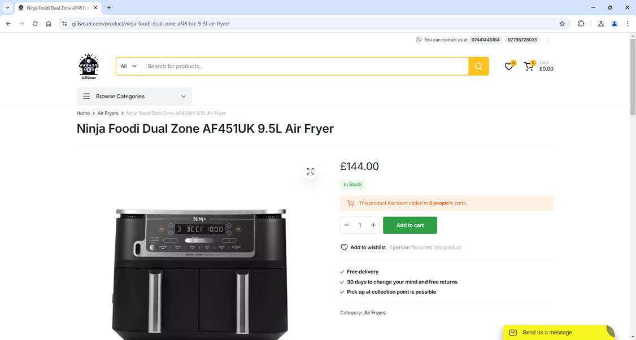
Task: Open a new browser tab
Action: click(109, 8)
